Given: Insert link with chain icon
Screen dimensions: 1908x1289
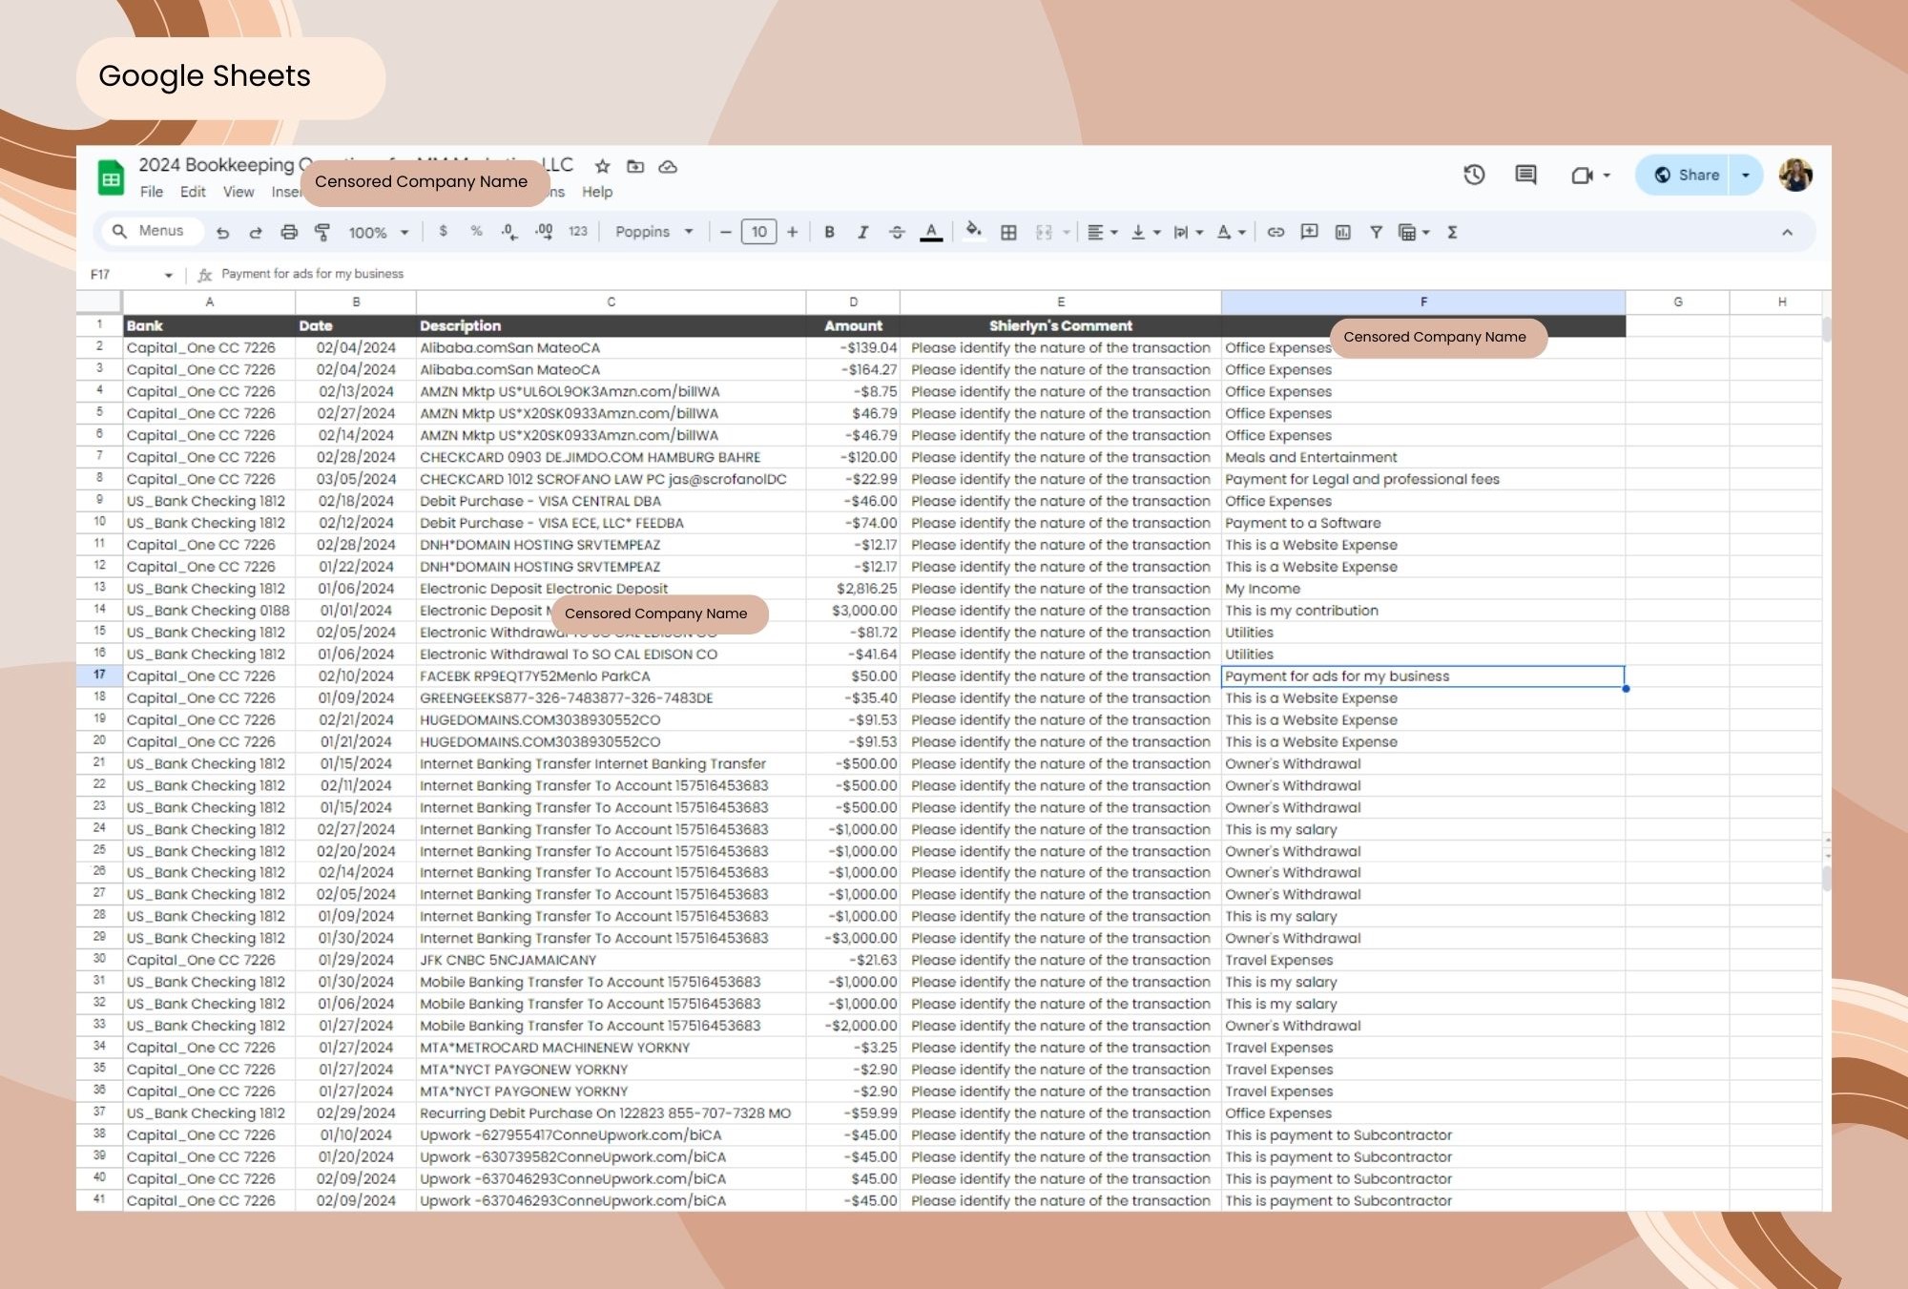Looking at the screenshot, I should [1275, 232].
